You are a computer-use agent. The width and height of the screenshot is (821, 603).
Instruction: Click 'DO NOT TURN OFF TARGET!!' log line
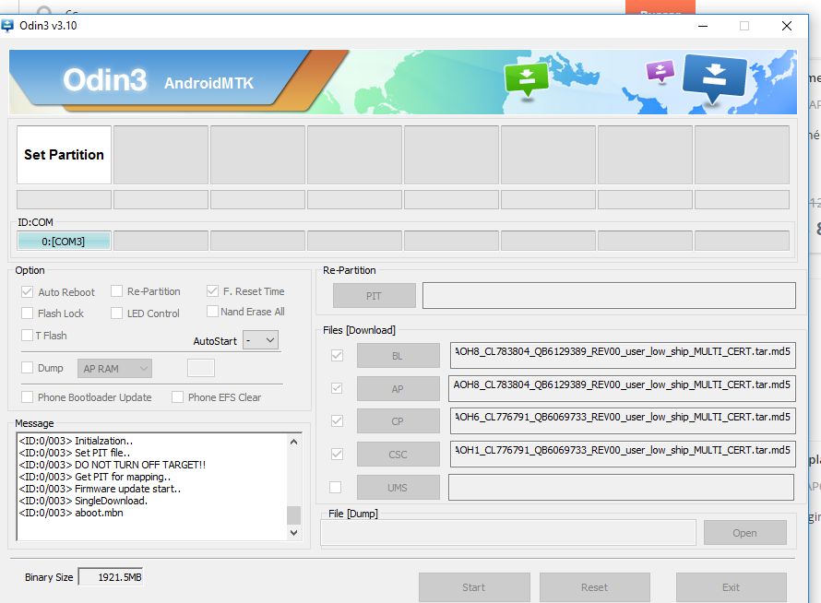point(113,465)
